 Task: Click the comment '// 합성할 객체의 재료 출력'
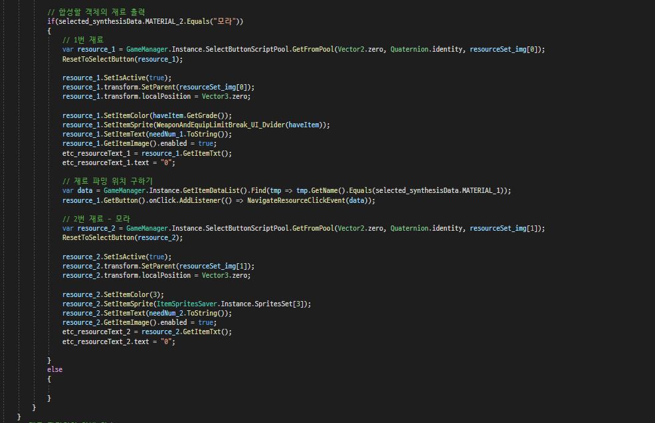(x=96, y=12)
